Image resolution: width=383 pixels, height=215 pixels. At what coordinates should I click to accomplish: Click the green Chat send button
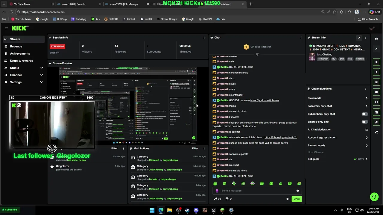coord(297,199)
